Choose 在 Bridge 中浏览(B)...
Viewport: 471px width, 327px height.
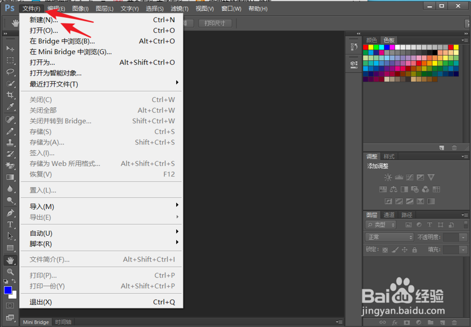tap(102, 41)
